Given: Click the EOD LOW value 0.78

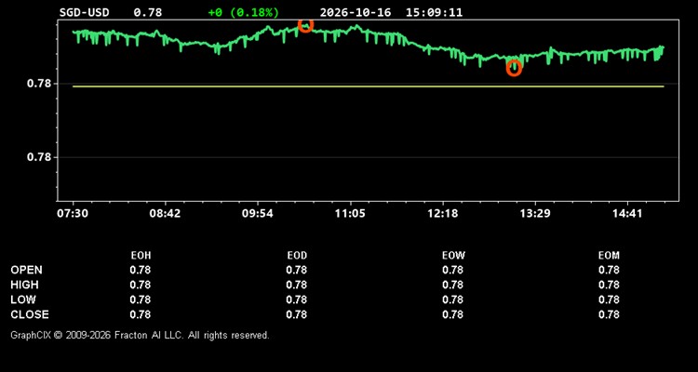Looking at the screenshot, I should point(297,299).
